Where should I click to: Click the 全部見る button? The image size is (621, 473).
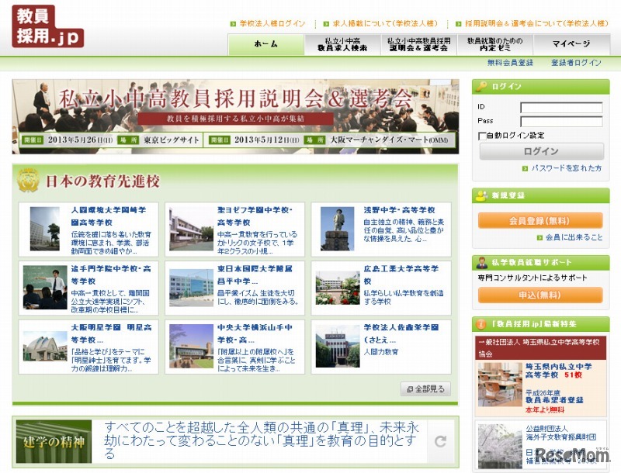[425, 389]
